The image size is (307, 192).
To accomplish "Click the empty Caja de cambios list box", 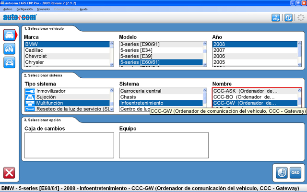I will 69,145.
